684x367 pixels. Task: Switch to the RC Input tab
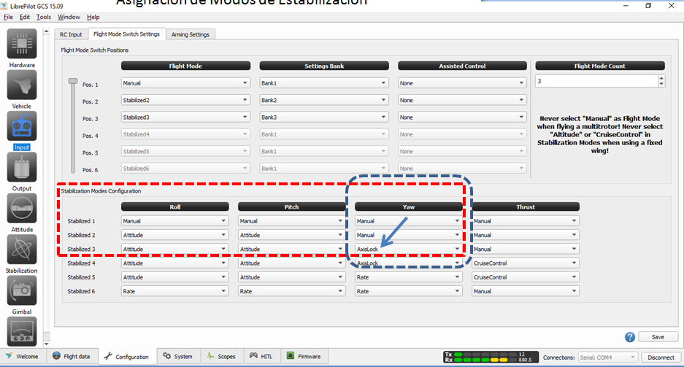(x=71, y=34)
